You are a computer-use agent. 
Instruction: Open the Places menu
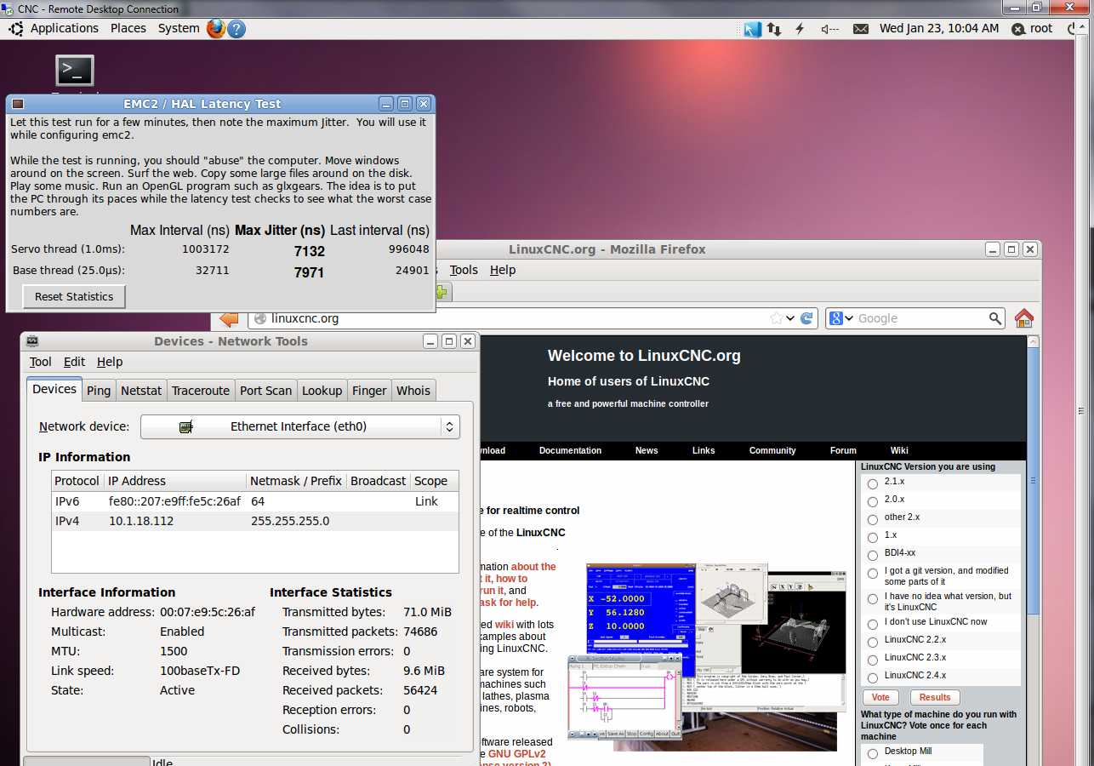(128, 28)
